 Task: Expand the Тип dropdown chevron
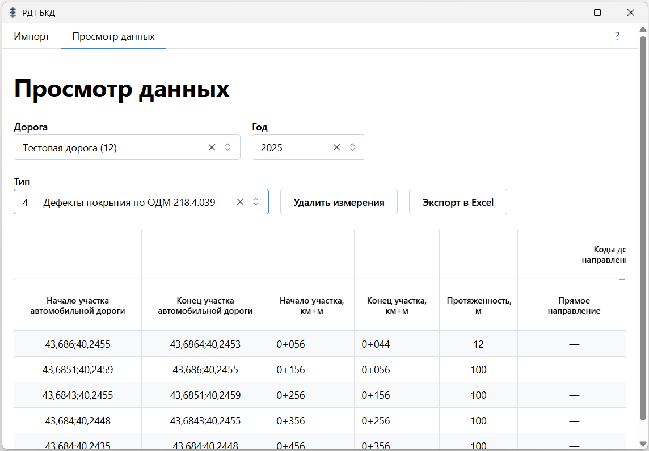click(256, 202)
